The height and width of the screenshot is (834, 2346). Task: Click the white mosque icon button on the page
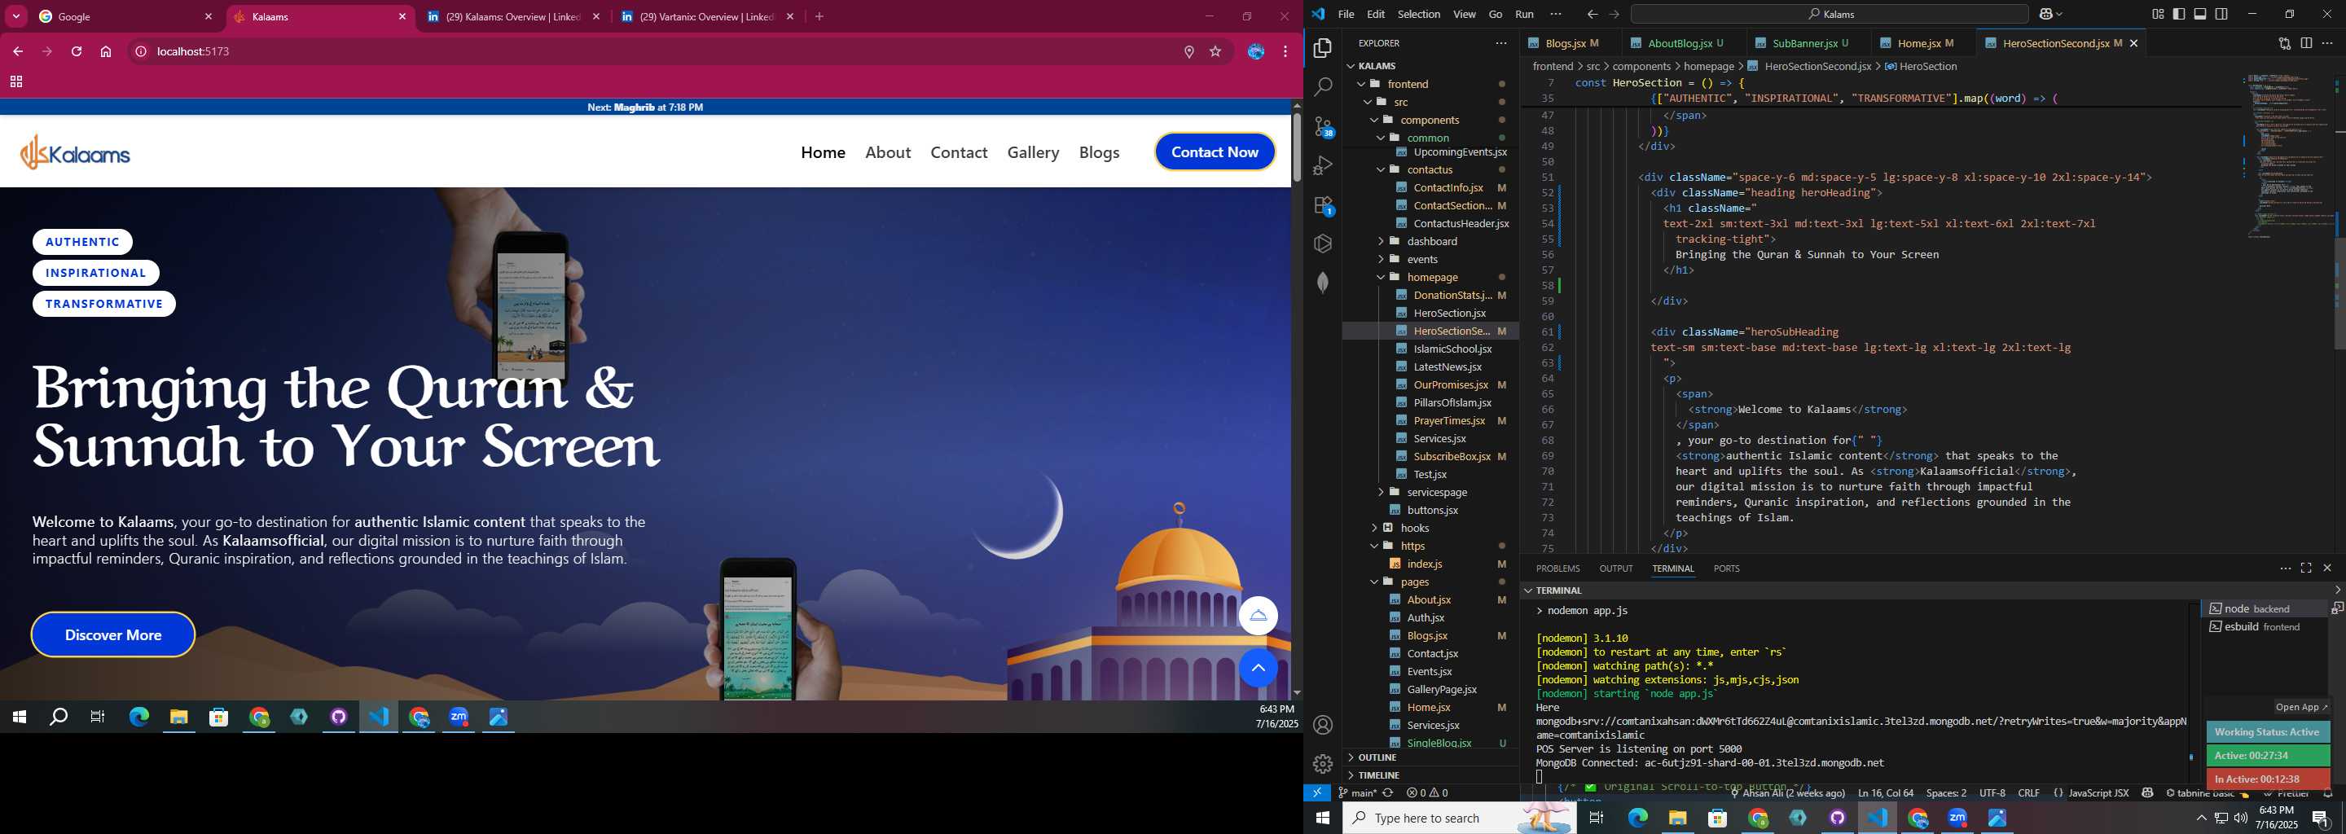1258,616
